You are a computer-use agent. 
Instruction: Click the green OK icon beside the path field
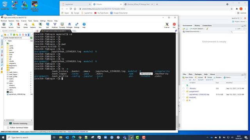(x=31, y=38)
